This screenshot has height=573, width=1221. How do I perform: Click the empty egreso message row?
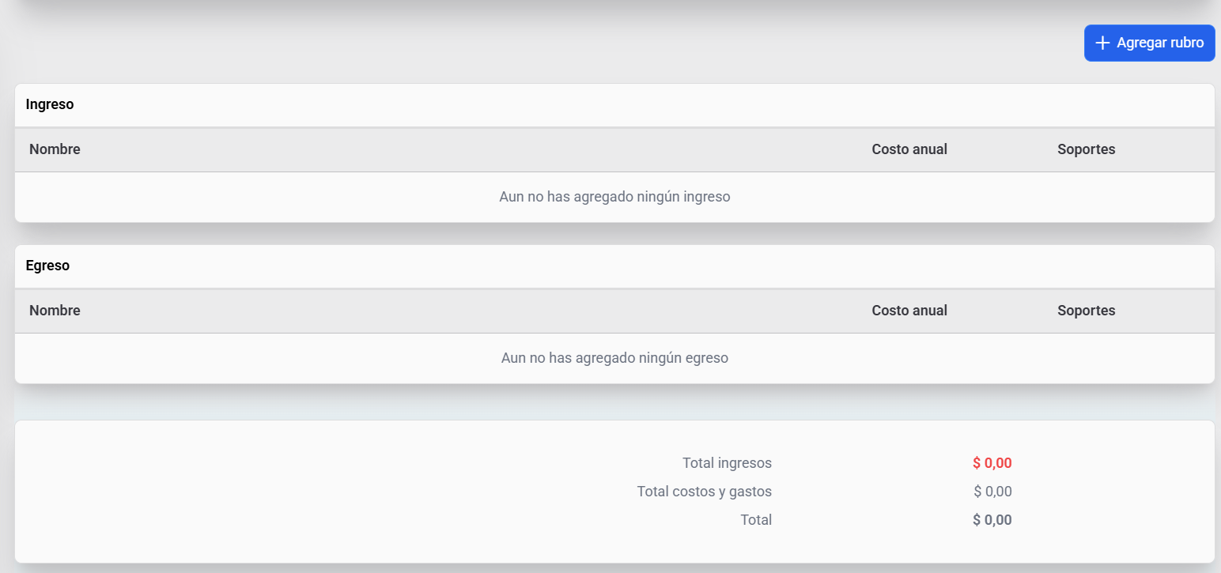(x=614, y=358)
